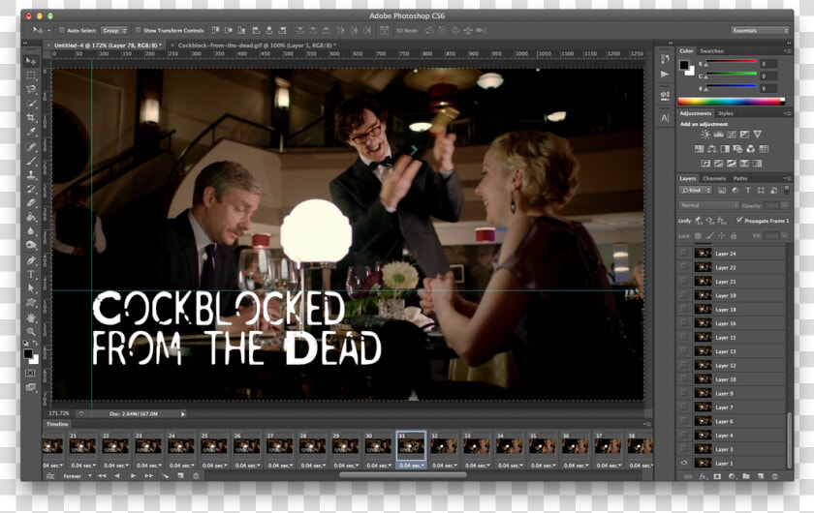This screenshot has height=513, width=814.
Task: Duplicate selected frames in Timeline
Action: tap(180, 475)
